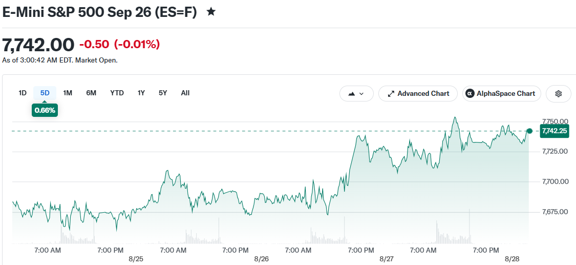This screenshot has width=576, height=265.
Task: Click the 8/28 date label
Action: (x=511, y=259)
